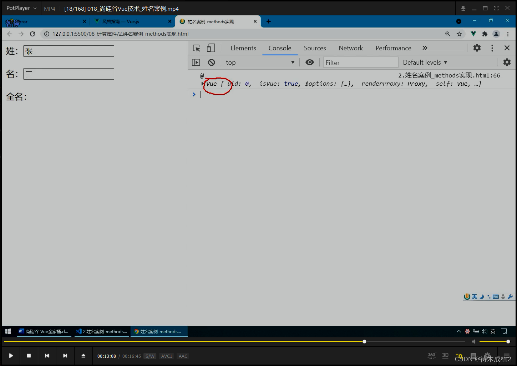Open the Extensions puzzle icon
This screenshot has height=366, width=517.
pos(485,34)
